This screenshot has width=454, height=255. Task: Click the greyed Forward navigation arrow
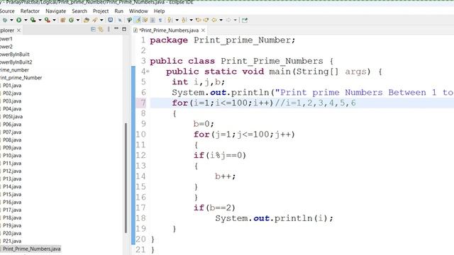click(228, 20)
